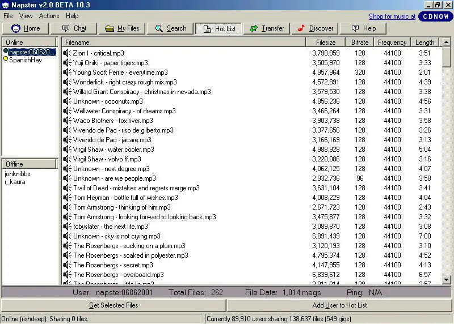Sort list by Filesize column header

pos(325,42)
